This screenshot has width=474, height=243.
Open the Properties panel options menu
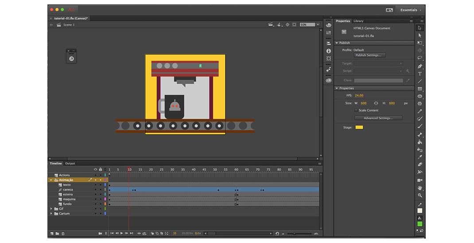point(411,21)
